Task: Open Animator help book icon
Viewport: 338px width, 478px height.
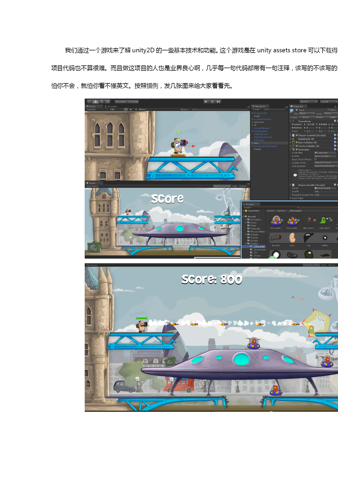Action: click(335, 149)
